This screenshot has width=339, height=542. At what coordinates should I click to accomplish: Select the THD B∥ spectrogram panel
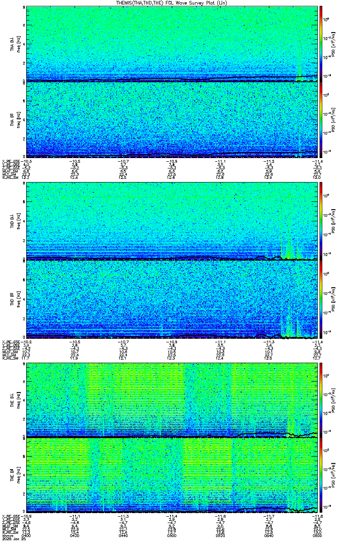[x=172, y=299]
